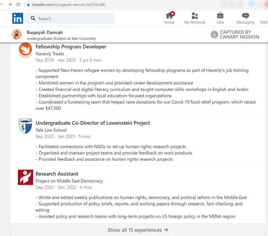
Task: Click the search magnifier icon
Action: click(x=33, y=18)
